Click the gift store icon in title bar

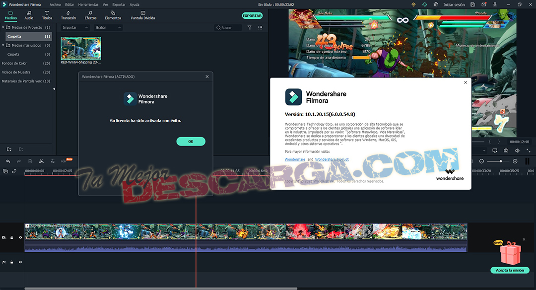(436, 4)
